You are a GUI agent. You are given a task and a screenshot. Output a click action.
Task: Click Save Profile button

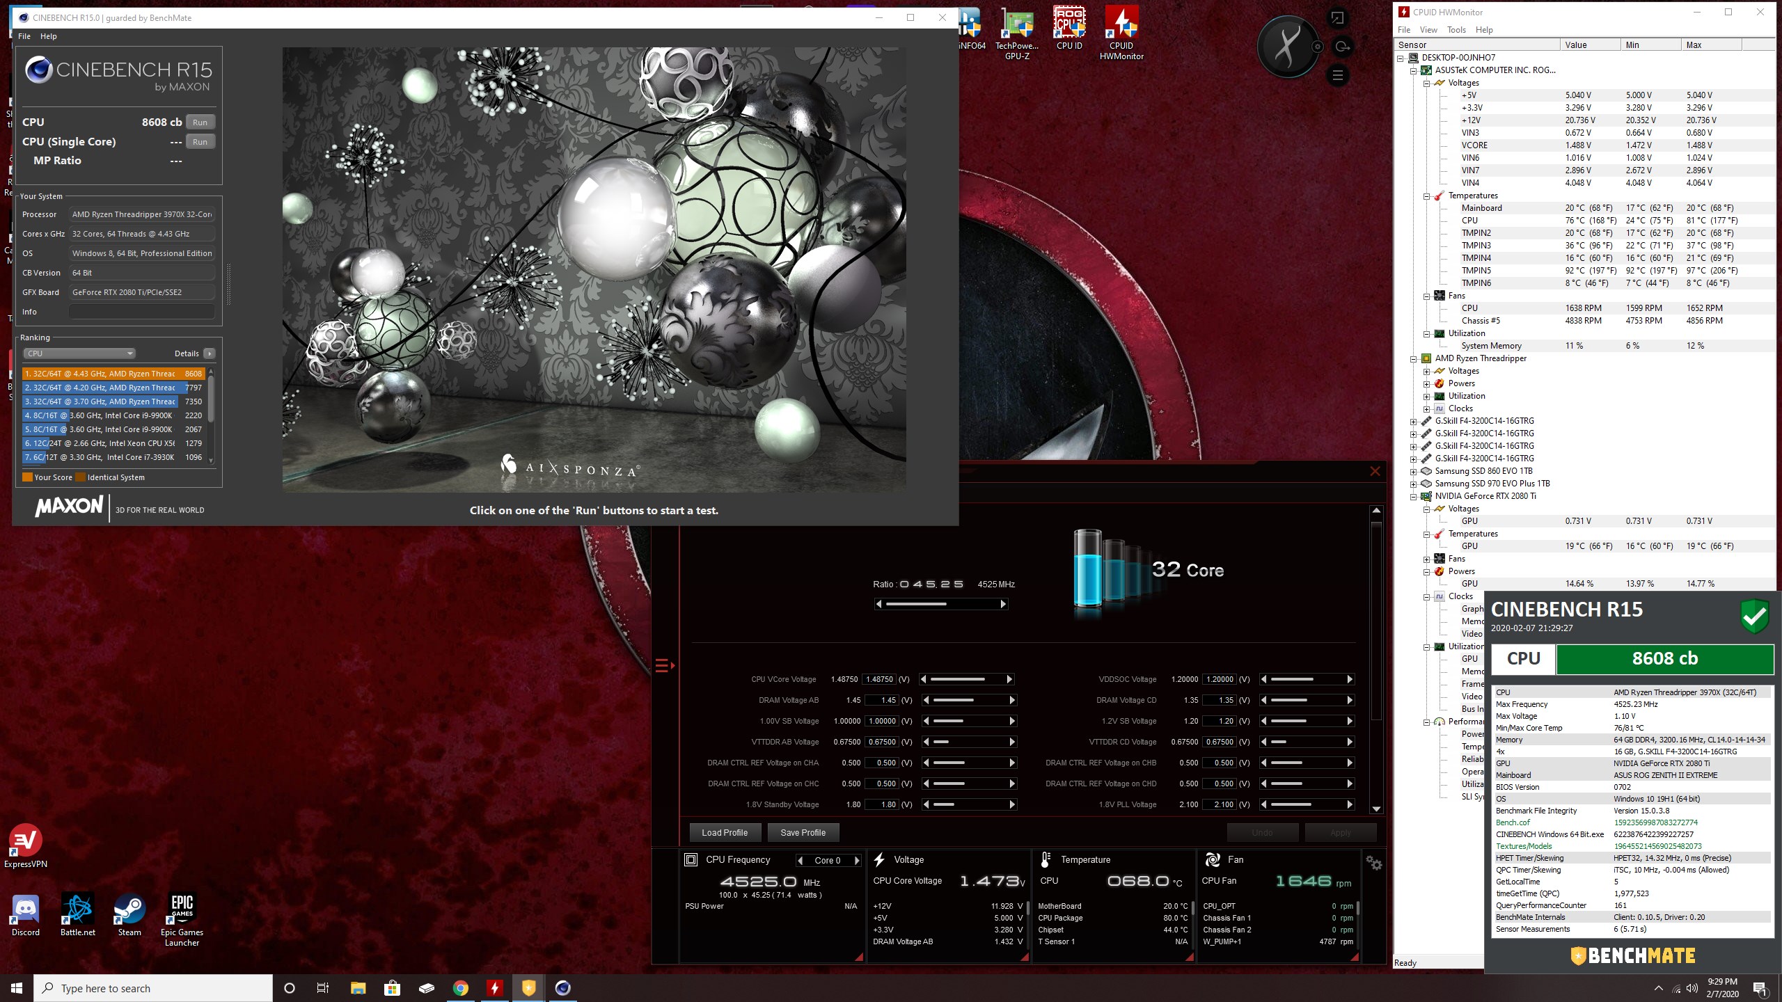pos(803,832)
